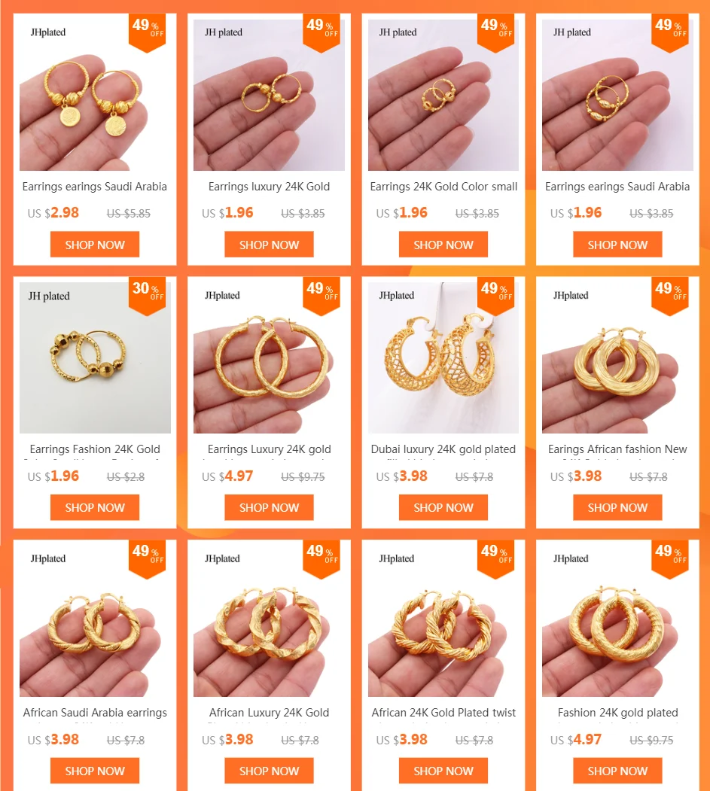The image size is (710, 791).
Task: Click SHOP NOW for Dubai luxury 24K gold plated
Action: pos(443,507)
